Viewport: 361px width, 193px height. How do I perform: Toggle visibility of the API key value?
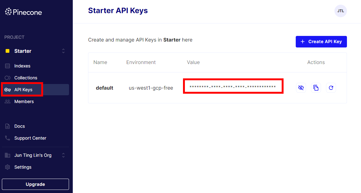click(301, 88)
